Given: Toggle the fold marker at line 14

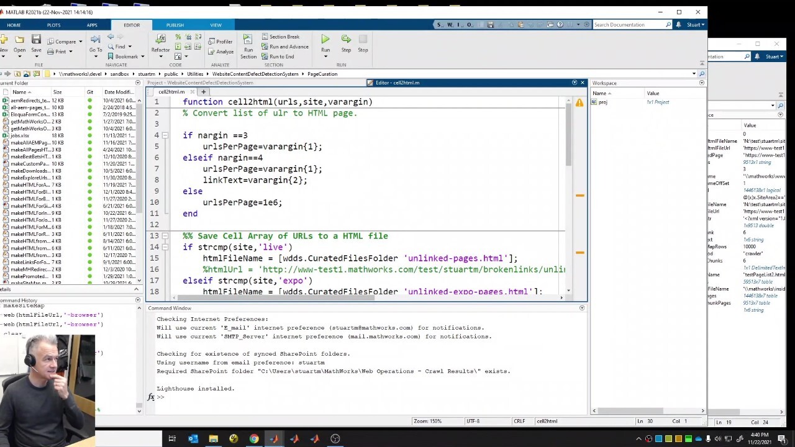Looking at the screenshot, I should coord(165,247).
